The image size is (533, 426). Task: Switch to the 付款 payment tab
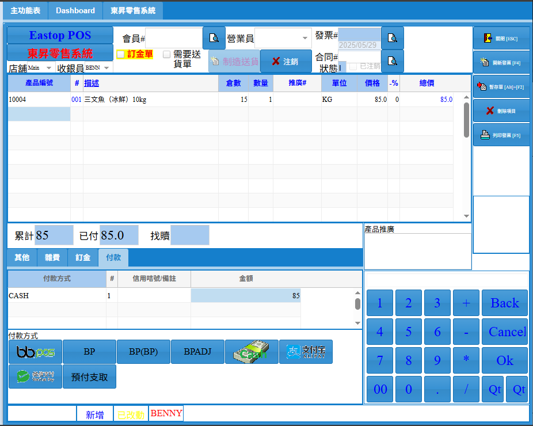click(113, 257)
